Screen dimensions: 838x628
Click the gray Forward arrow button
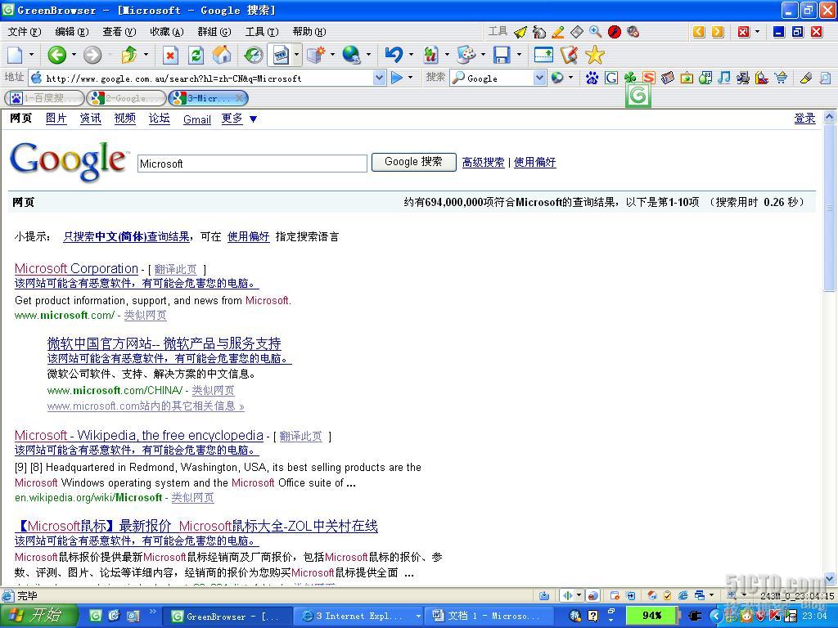(92, 55)
